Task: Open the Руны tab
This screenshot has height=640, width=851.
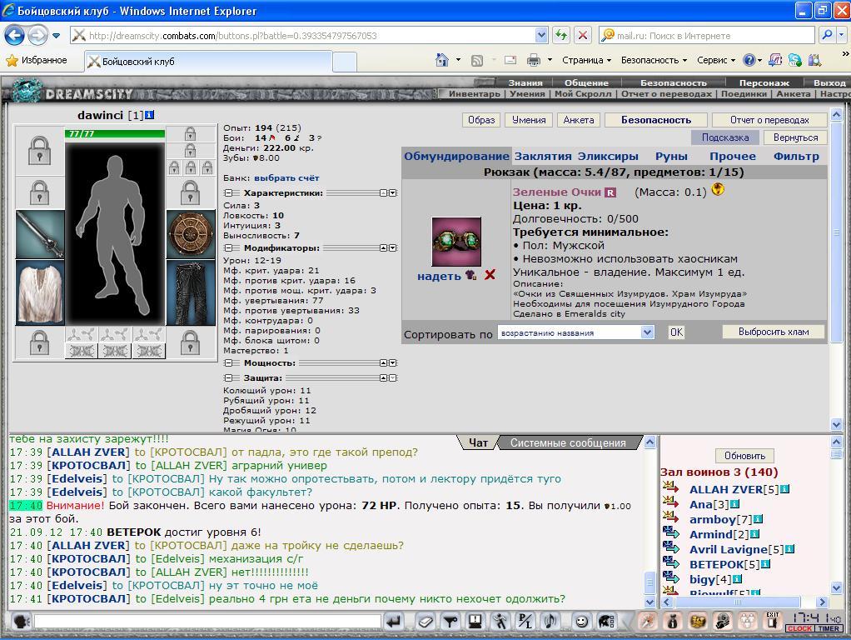Action: pyautogui.click(x=671, y=157)
